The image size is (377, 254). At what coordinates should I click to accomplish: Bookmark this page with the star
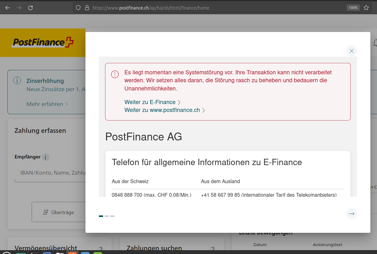tap(366, 8)
